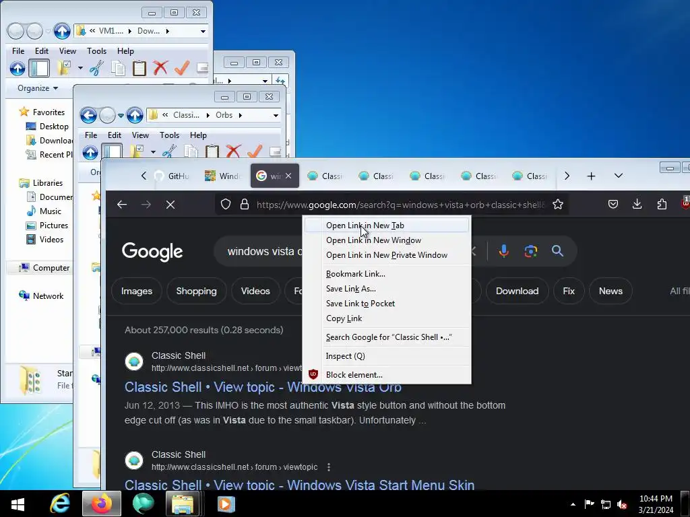Click muted volume tray icon
Screen dimensions: 690x517
(622, 504)
